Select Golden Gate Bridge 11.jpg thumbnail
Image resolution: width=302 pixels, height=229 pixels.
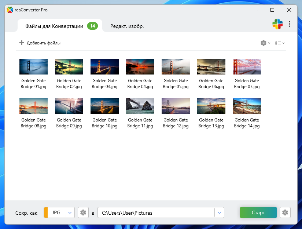(x=140, y=106)
